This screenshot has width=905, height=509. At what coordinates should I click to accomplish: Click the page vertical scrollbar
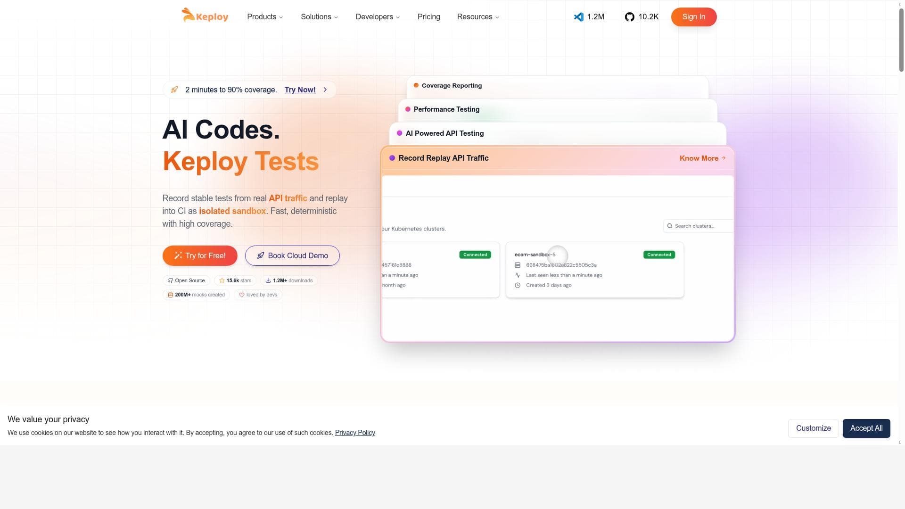coord(901,40)
